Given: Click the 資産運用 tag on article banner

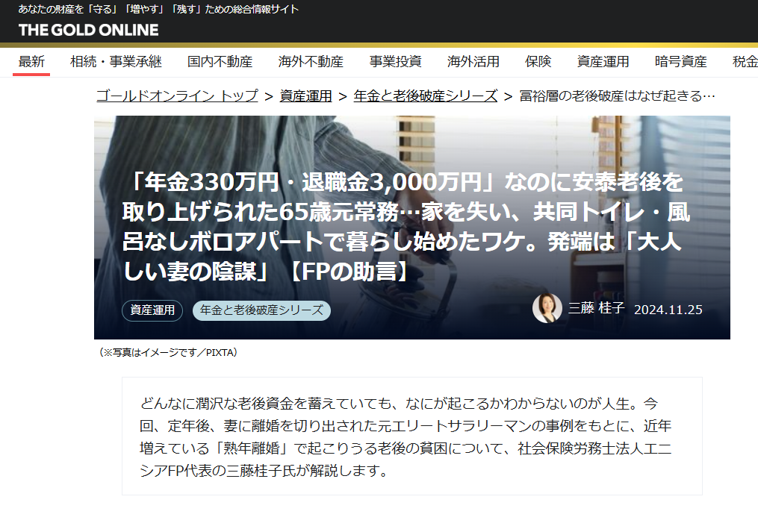Looking at the screenshot, I should coord(152,310).
